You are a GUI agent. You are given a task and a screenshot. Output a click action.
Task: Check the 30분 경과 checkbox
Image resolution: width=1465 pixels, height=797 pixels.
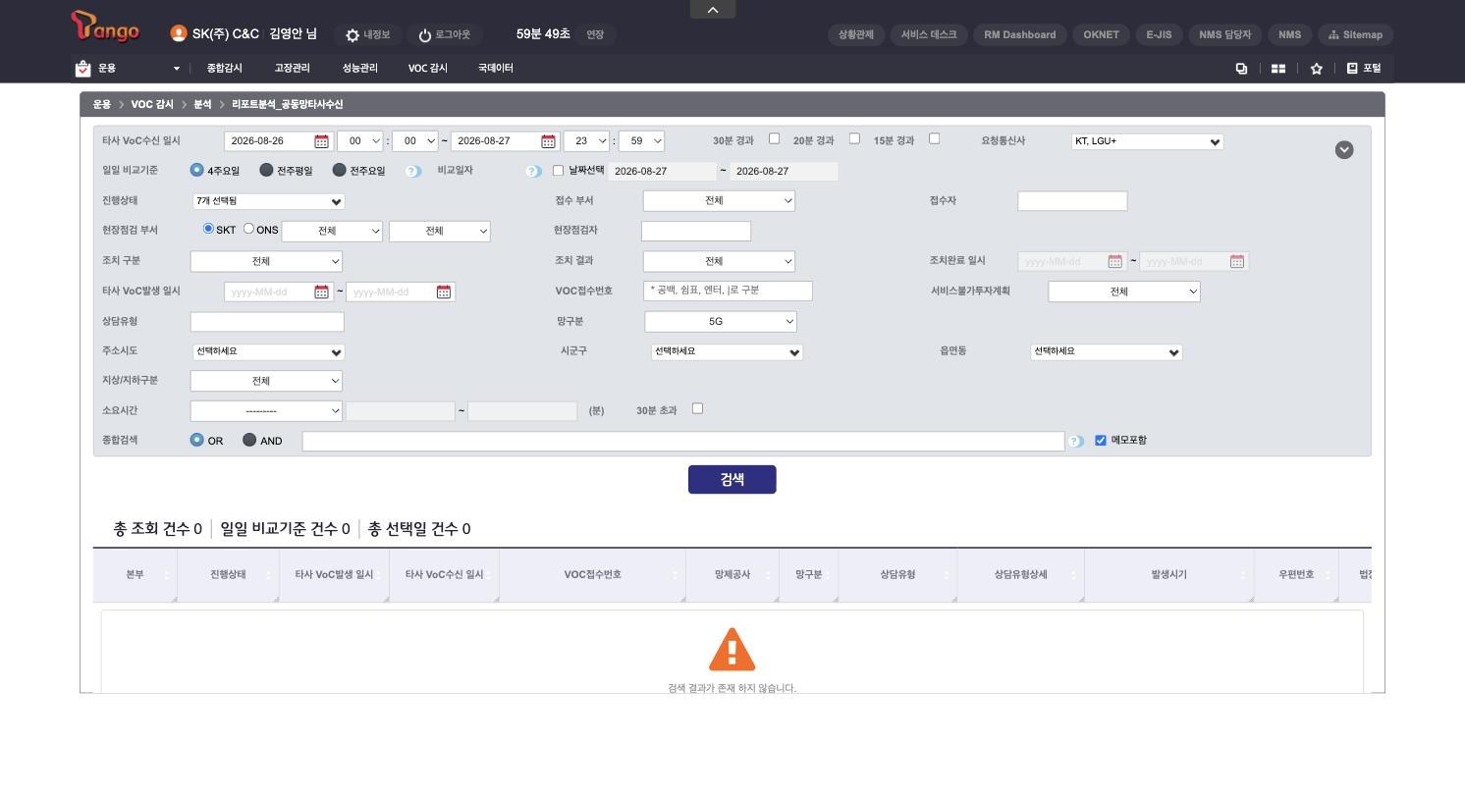coord(774,138)
